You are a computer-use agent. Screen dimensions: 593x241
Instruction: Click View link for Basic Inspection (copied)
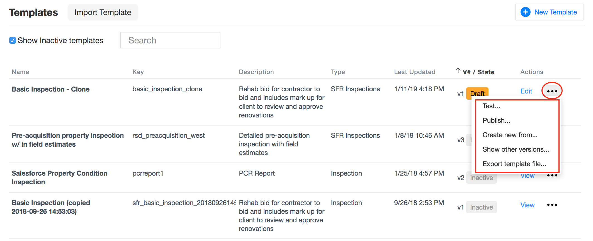(x=528, y=205)
